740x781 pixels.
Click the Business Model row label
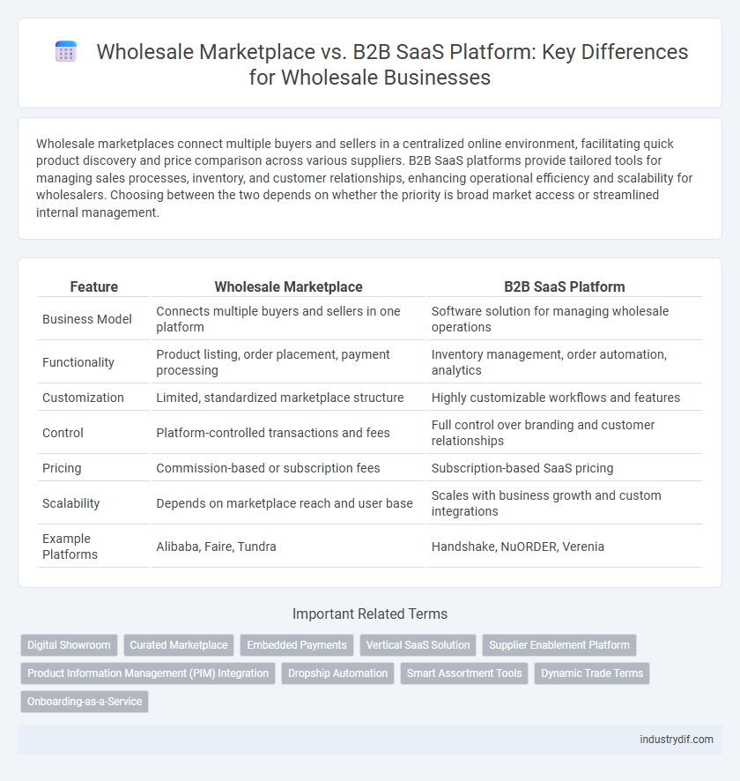87,319
